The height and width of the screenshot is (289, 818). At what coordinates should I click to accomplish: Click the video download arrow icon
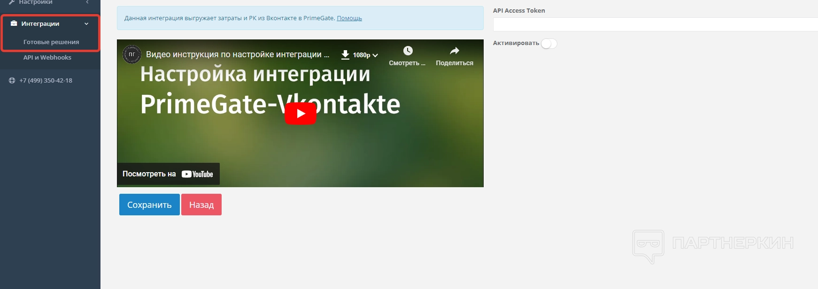pos(345,55)
